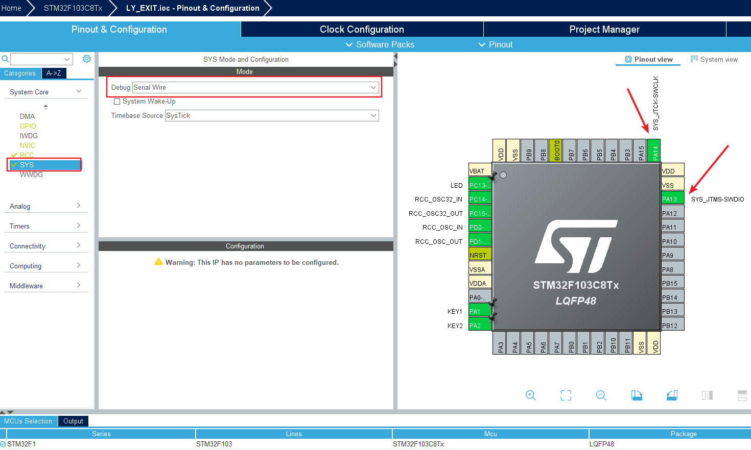Select RCC in System Core

(27, 155)
